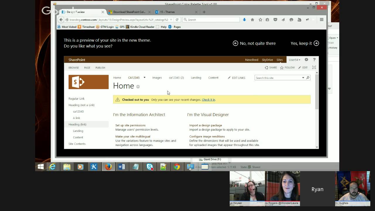Click the YouTube toolbar icon
The width and height of the screenshot is (375, 211).
(x=299, y=20)
